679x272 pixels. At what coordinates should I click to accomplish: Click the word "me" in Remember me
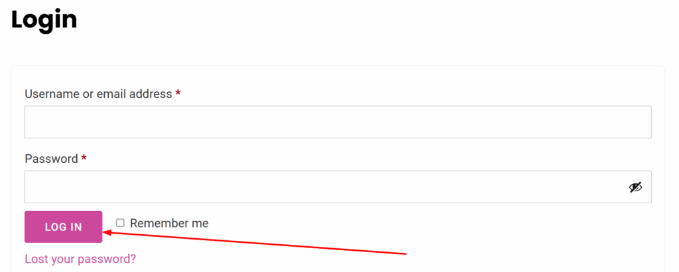(x=200, y=224)
